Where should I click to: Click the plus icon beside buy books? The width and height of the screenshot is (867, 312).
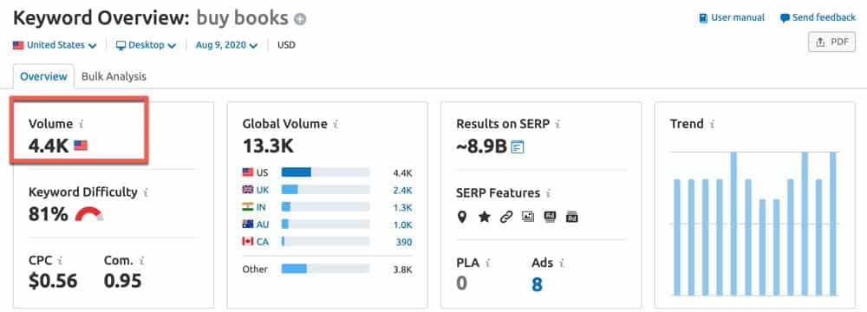(x=300, y=19)
